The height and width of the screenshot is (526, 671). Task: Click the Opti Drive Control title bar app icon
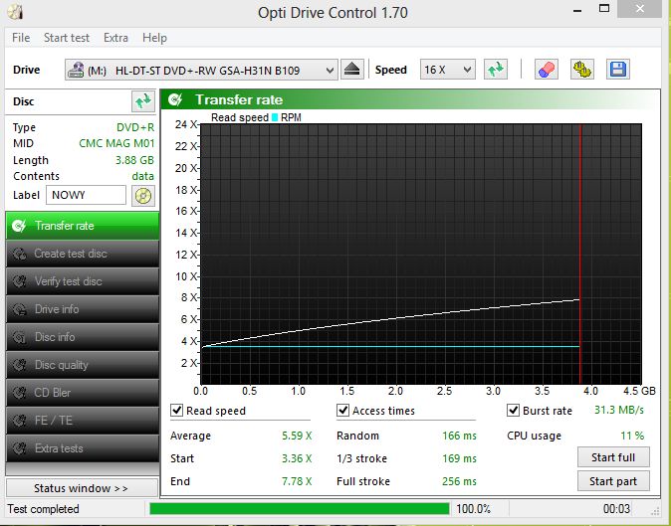(x=15, y=12)
